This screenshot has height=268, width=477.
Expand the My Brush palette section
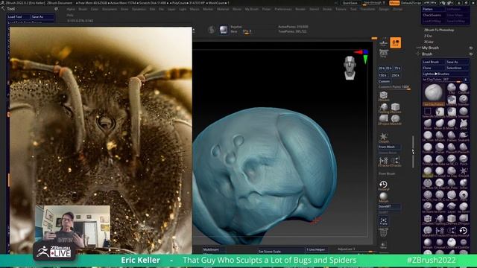point(430,48)
